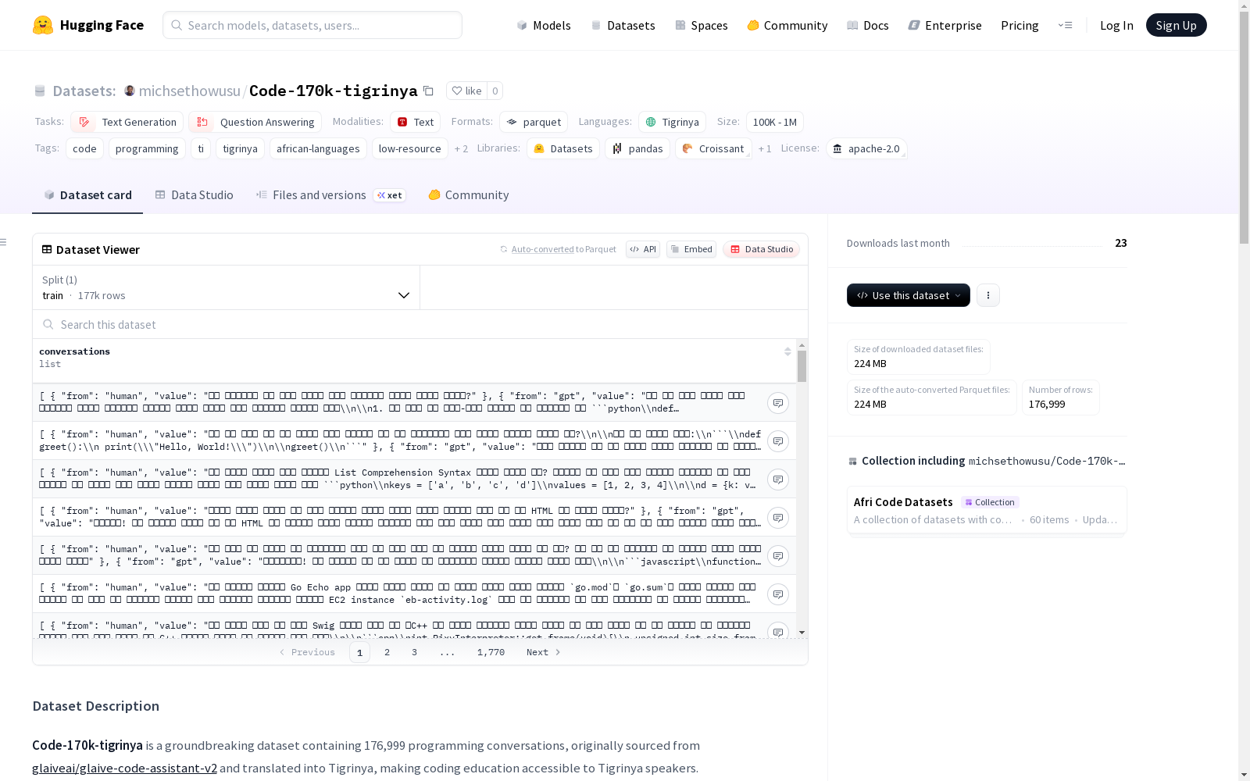Open comment icon for List Comprehension row
This screenshot has width=1250, height=781.
coord(777,480)
